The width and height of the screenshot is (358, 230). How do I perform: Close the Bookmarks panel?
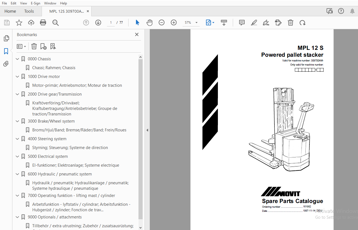(137, 34)
